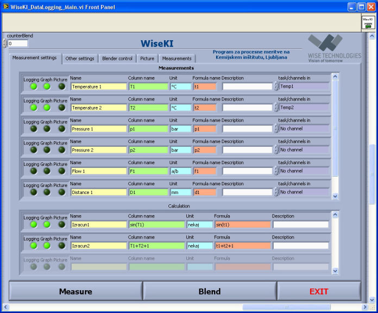Click the horizontal scrollbar left arrow
Image resolution: width=378 pixels, height=313 pixels.
[x=6, y=307]
